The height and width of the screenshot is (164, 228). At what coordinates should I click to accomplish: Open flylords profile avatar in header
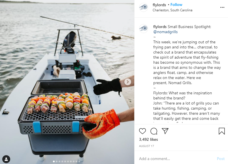(x=144, y=7)
